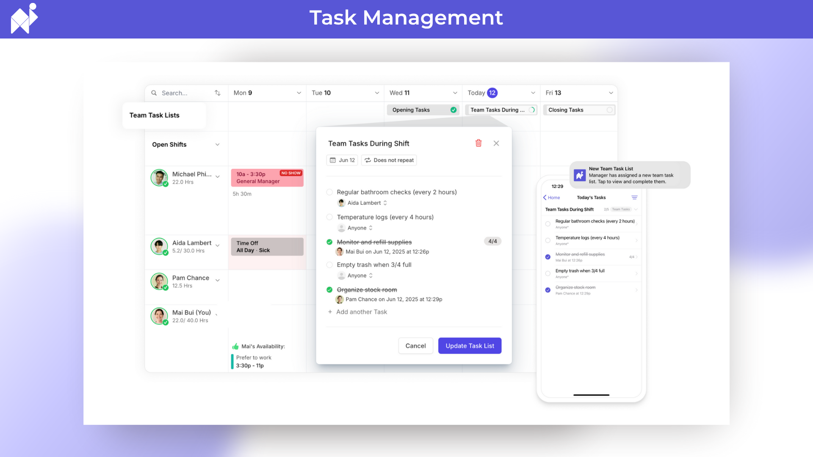
Task: Check Regular bathroom checks task circle
Action: (x=329, y=192)
